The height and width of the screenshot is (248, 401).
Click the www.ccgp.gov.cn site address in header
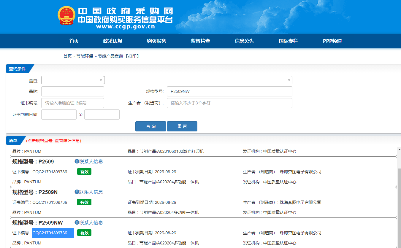click(x=125, y=27)
